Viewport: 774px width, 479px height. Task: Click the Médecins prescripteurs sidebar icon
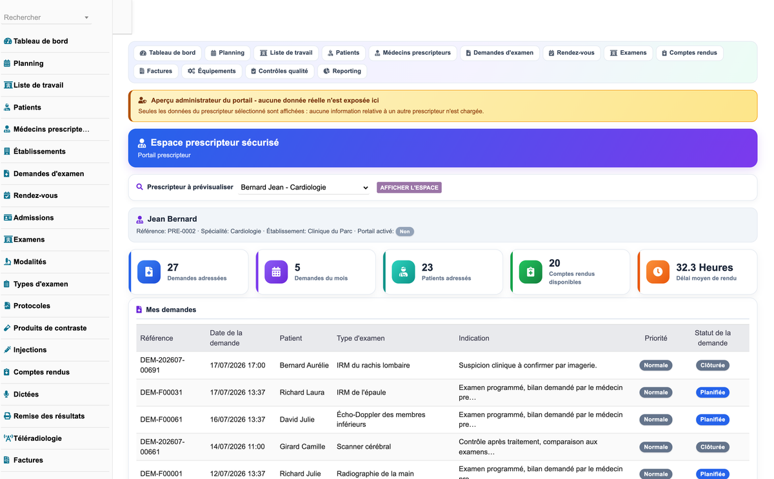tap(7, 130)
